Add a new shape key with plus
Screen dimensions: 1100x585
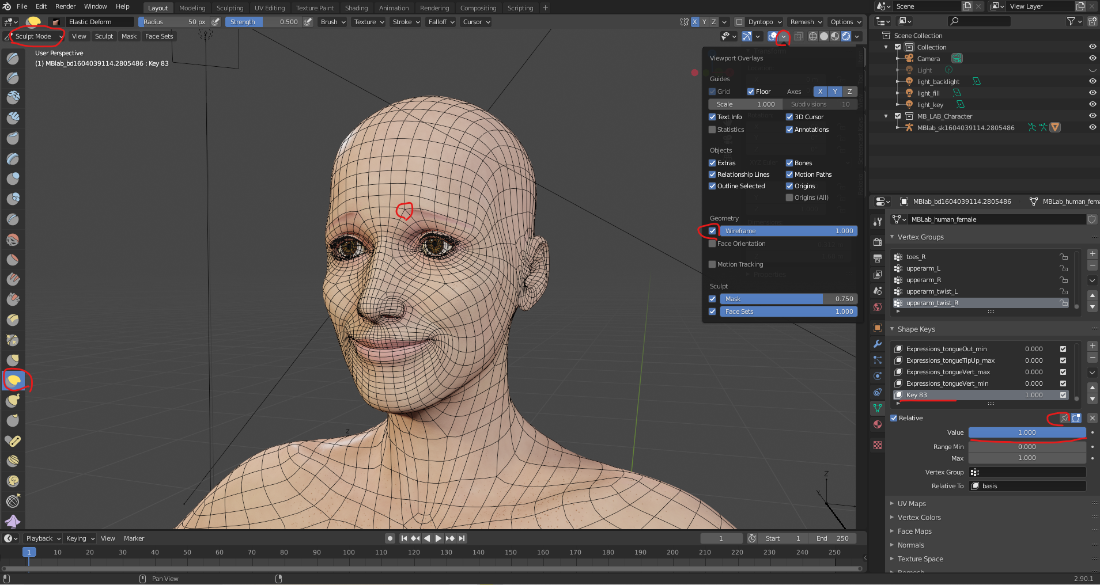1092,346
